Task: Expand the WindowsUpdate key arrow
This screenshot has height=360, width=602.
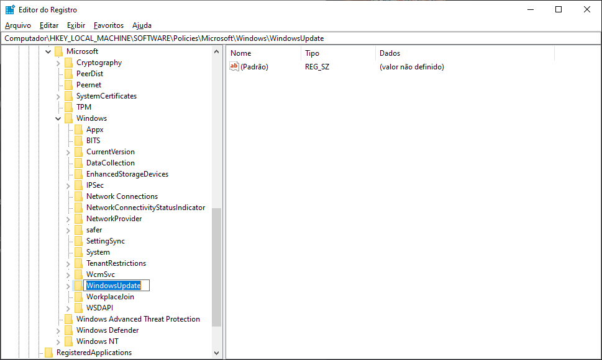Action: point(68,286)
